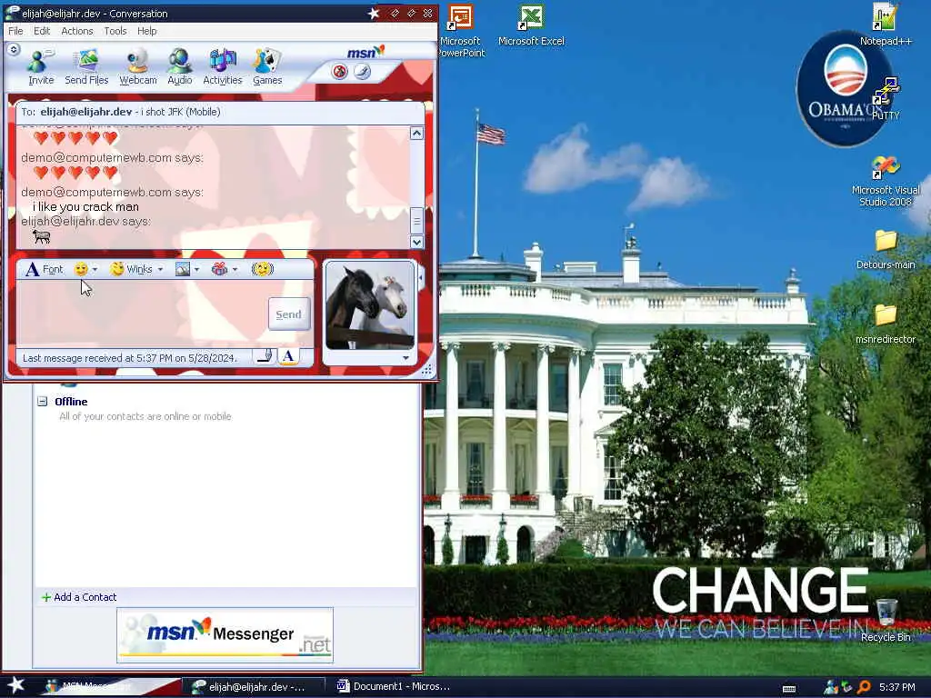Viewport: 931px width, 698px height.
Task: Expand the gift pack dropdown arrow
Action: (x=235, y=269)
